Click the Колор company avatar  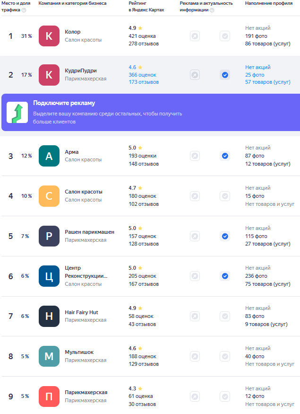[49, 36]
